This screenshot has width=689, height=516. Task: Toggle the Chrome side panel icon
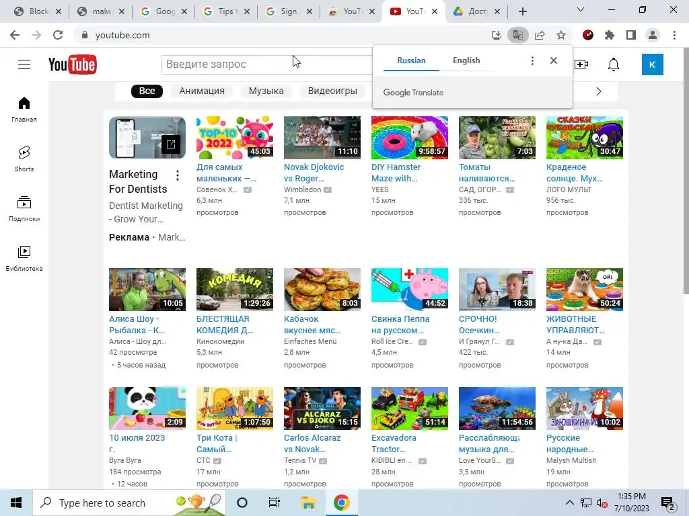[x=631, y=35]
